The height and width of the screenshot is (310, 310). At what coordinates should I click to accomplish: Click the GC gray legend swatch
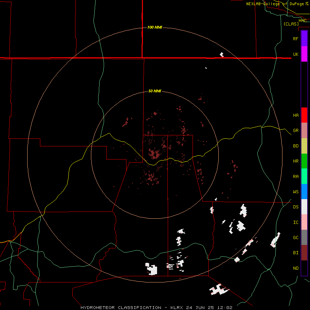tap(304, 237)
